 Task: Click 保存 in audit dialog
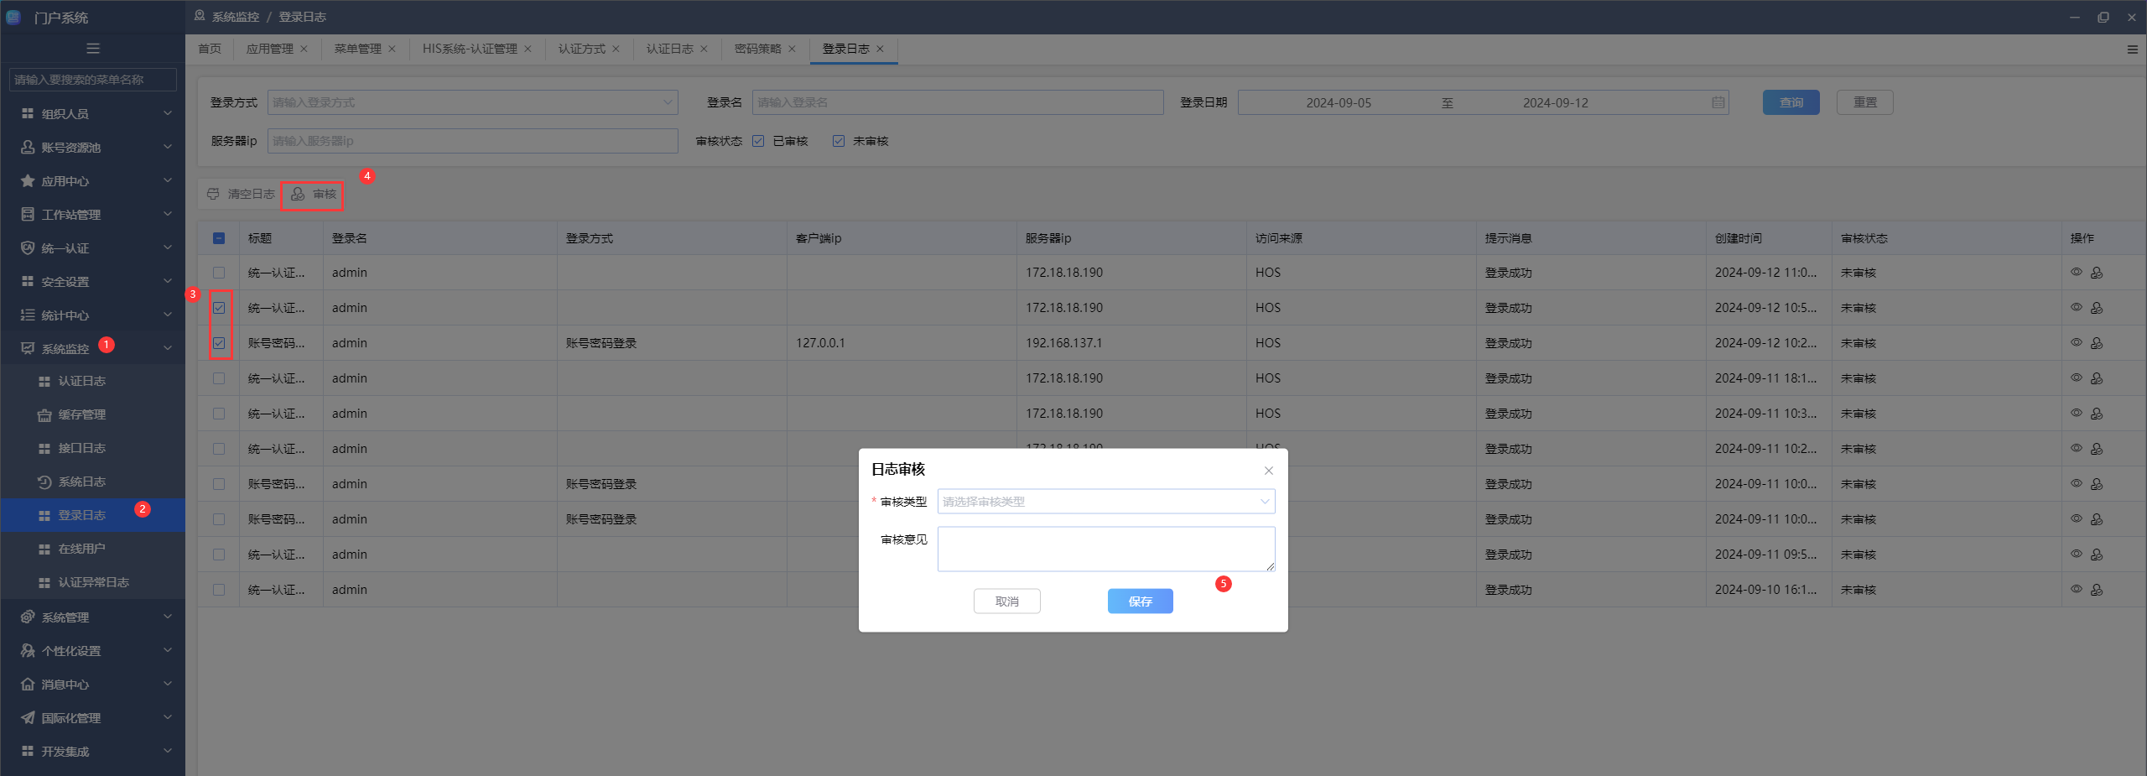[1140, 602]
